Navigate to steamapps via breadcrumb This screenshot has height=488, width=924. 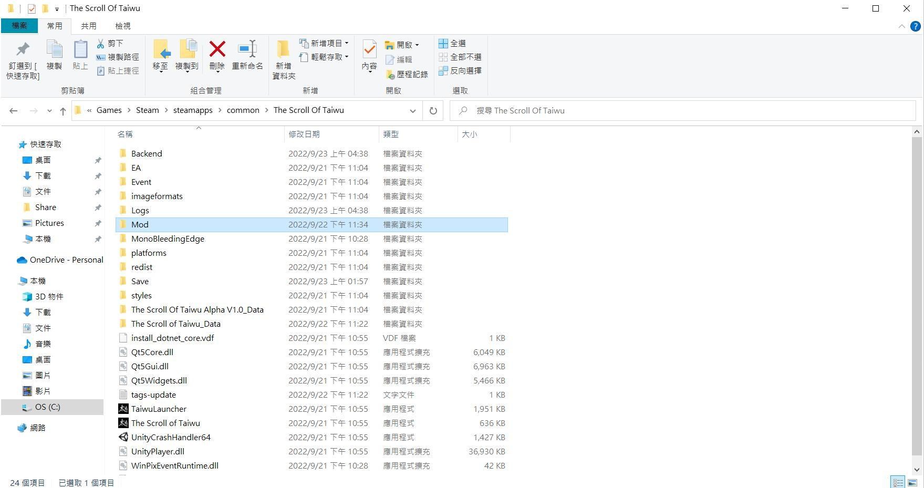tap(192, 110)
